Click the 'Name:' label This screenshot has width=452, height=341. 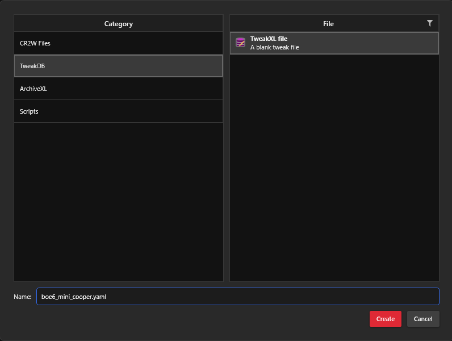pos(23,297)
